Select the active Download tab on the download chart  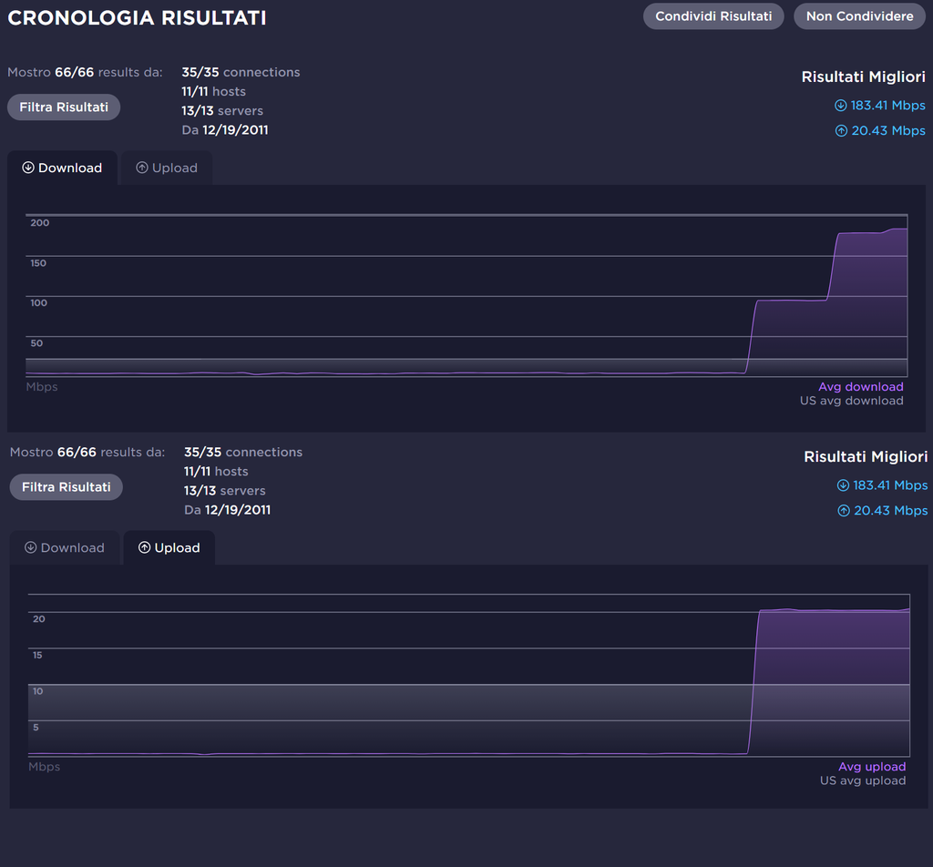click(x=62, y=168)
